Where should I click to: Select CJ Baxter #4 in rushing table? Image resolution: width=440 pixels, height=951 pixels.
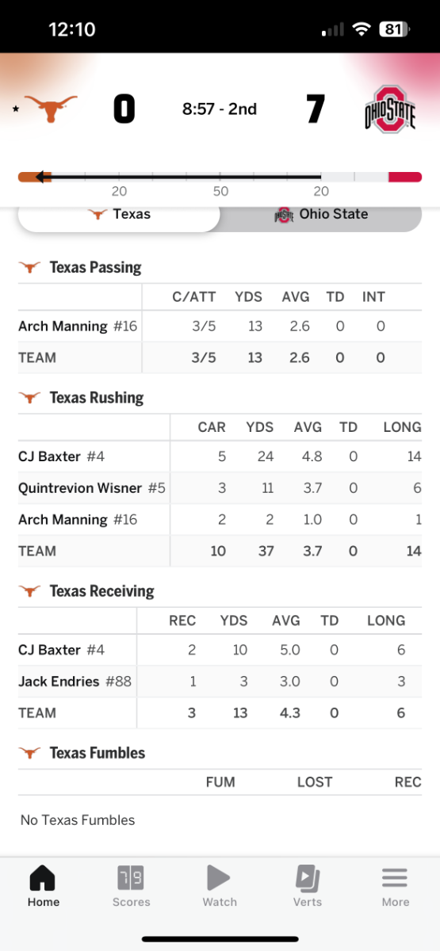(61, 456)
